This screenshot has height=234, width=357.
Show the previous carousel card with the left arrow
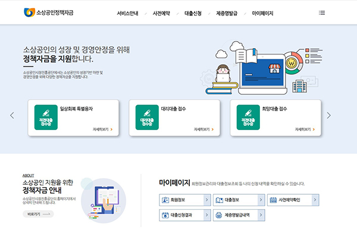[x=12, y=115]
